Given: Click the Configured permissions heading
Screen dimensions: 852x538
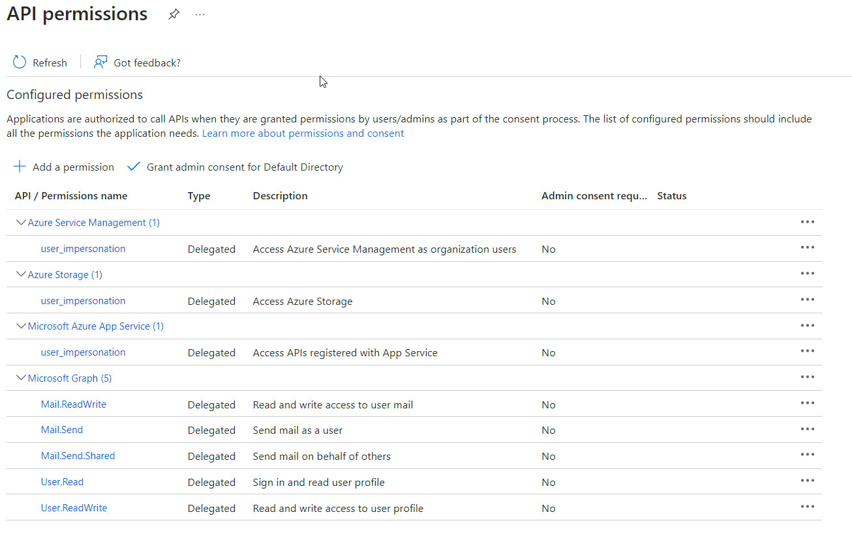Looking at the screenshot, I should tap(74, 95).
